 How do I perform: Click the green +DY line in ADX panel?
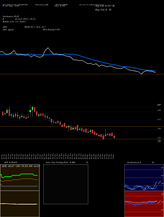19,175
